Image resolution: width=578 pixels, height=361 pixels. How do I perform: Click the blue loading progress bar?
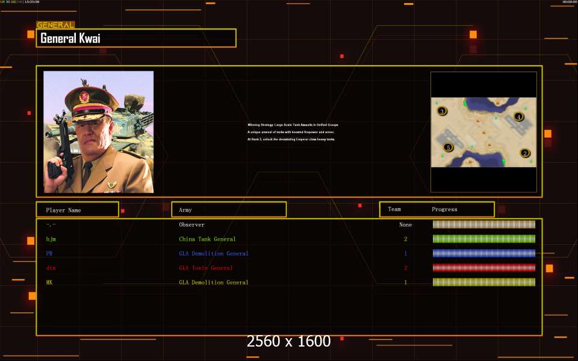click(484, 253)
